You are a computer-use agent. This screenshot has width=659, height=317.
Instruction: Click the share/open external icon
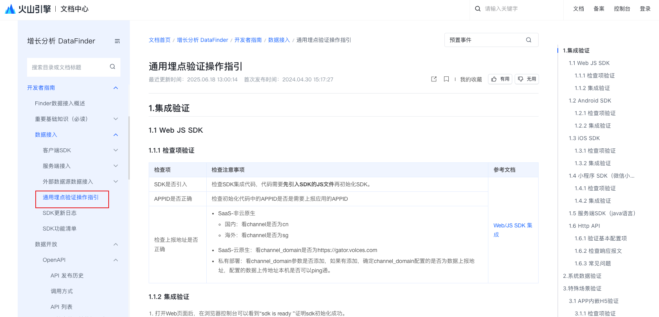point(434,79)
